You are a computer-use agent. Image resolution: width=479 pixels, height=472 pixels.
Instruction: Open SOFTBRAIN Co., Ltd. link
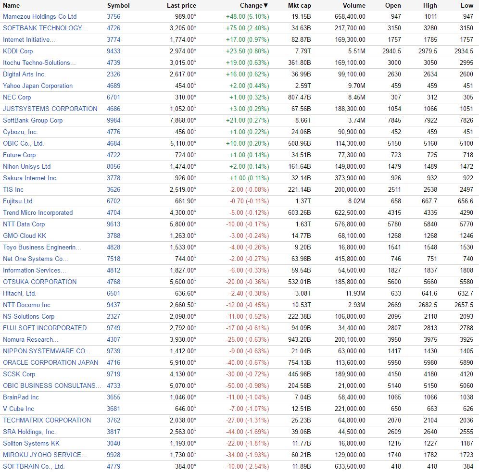click(34, 467)
